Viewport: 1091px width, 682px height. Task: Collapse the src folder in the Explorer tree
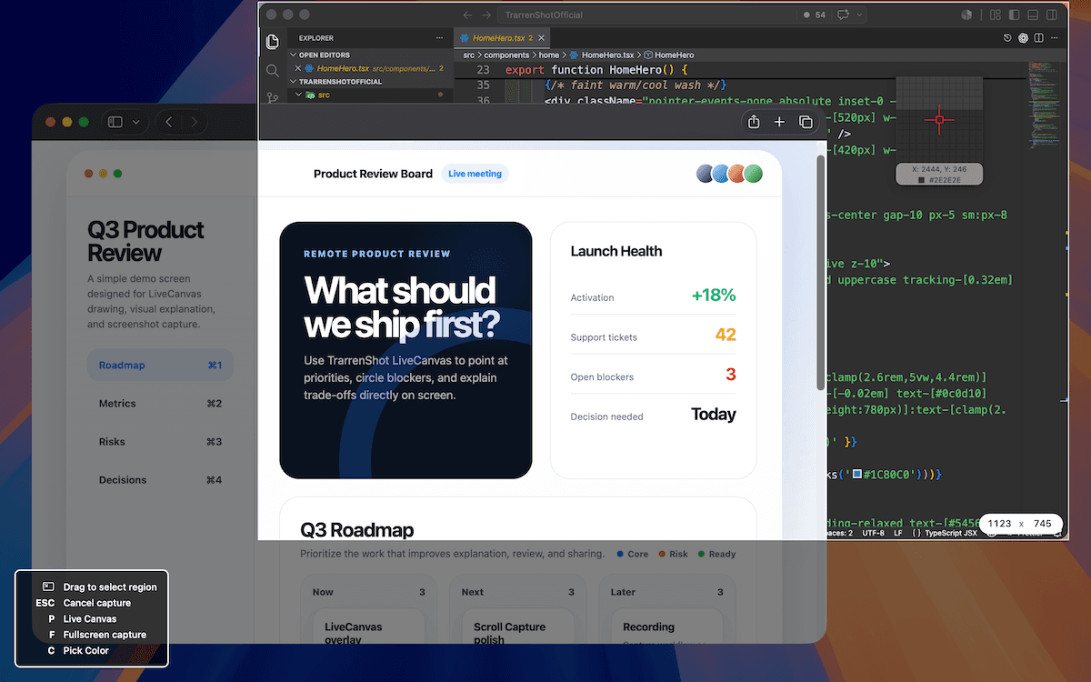[298, 95]
